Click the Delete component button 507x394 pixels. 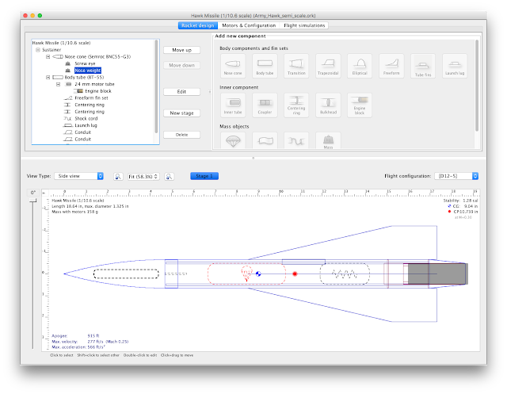(x=181, y=135)
